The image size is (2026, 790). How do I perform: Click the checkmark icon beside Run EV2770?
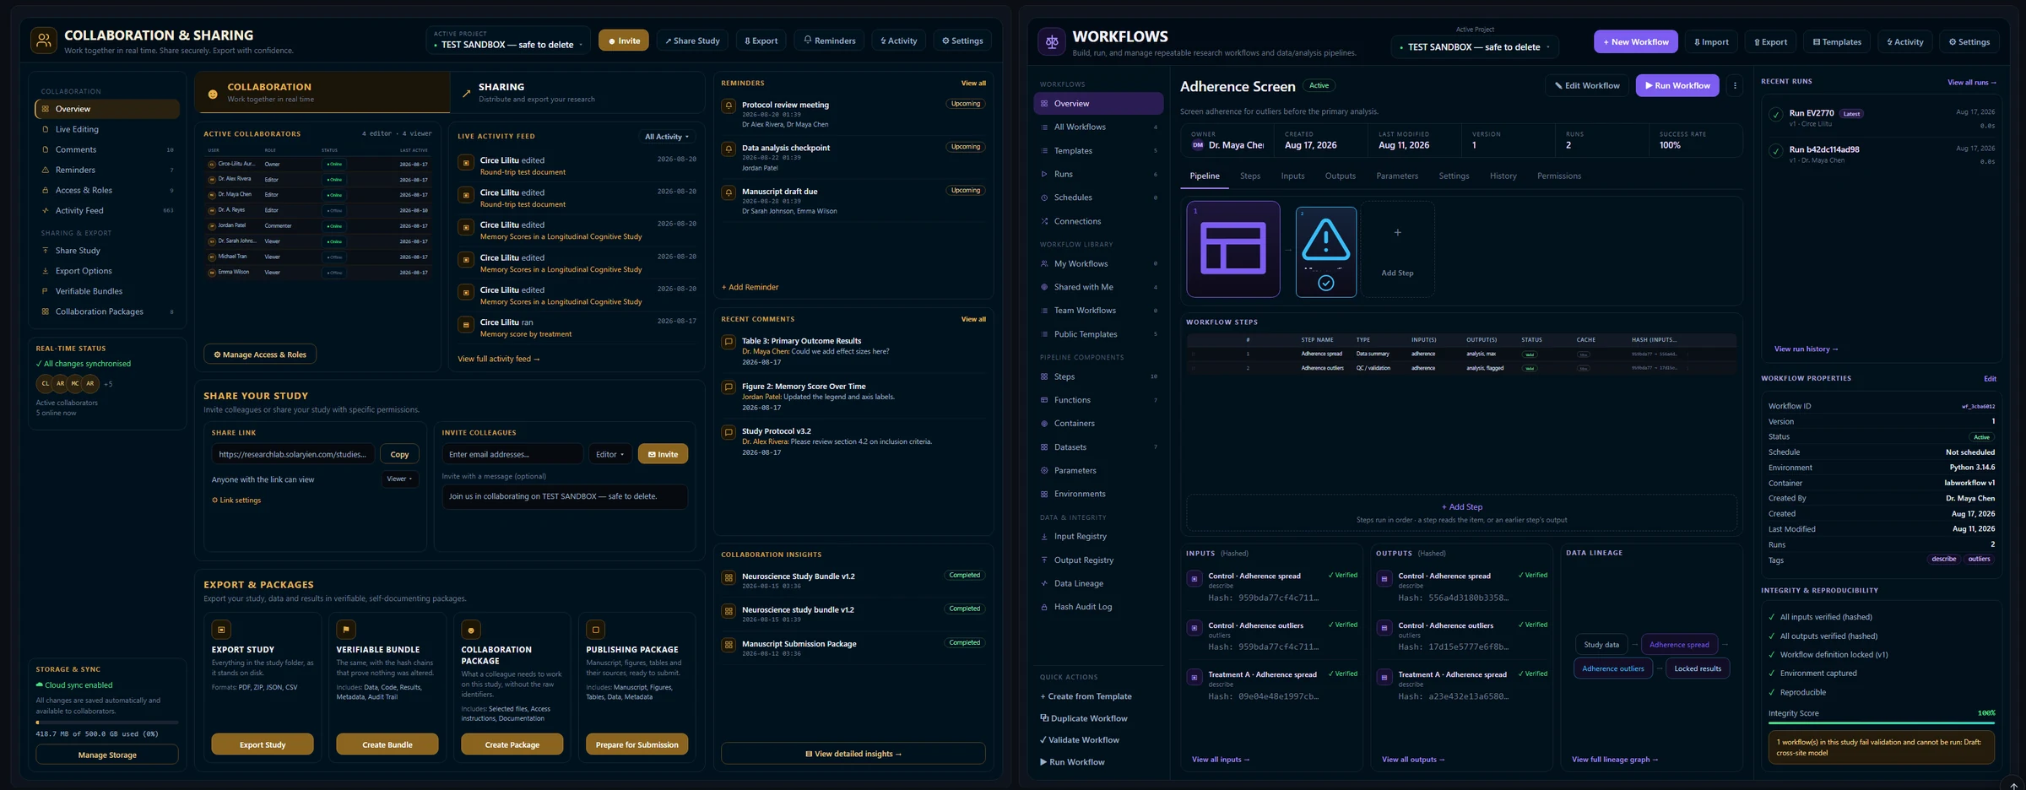point(1776,115)
